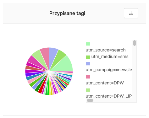Click the pink pie slice at top
The height and width of the screenshot is (118, 149).
coord(45,56)
